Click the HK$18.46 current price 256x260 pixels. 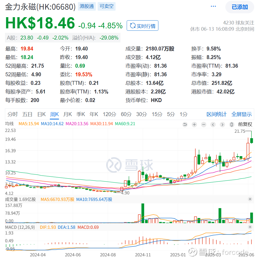pyautogui.click(x=40, y=23)
